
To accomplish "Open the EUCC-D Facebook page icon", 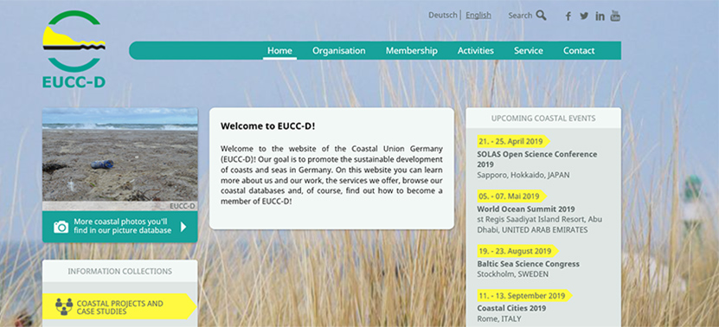I will 568,16.
